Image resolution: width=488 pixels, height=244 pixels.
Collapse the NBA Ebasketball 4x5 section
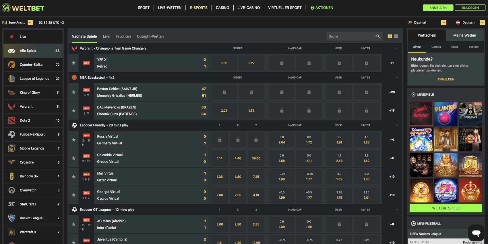coord(397,78)
